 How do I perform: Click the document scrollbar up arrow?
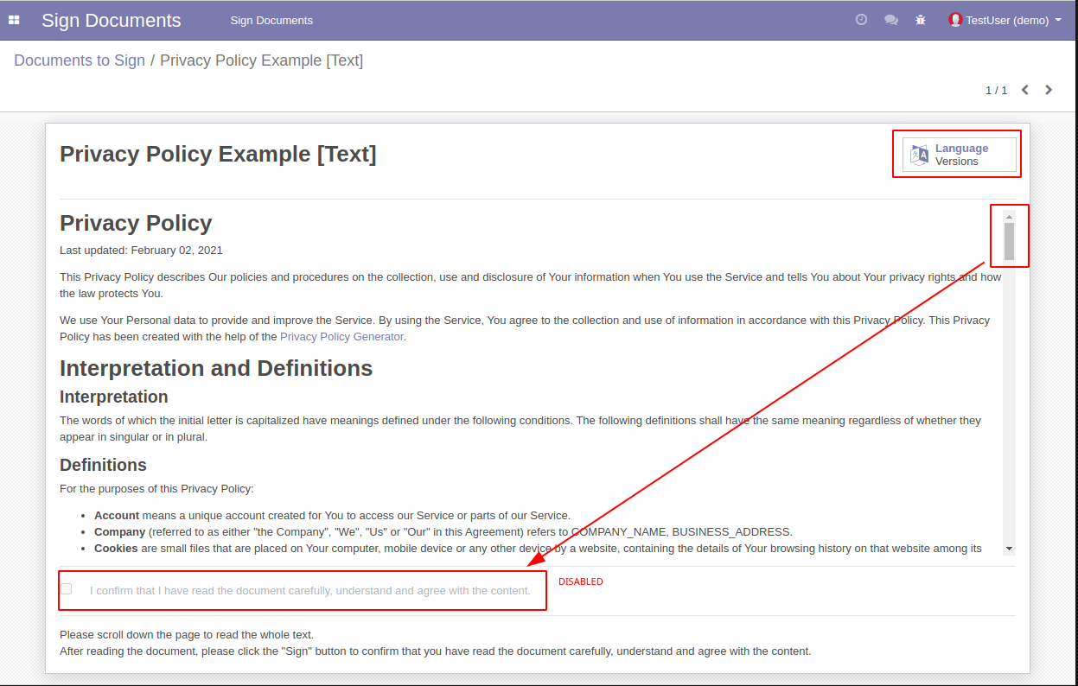coord(1009,216)
